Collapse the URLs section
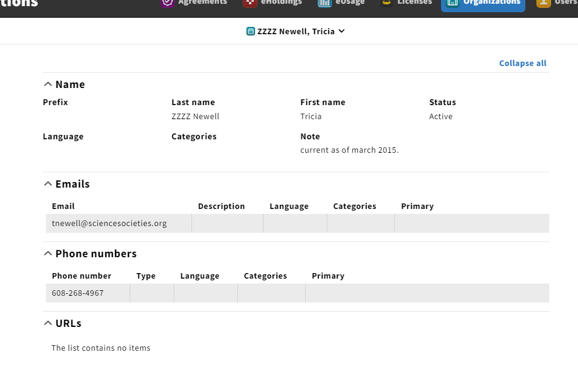Viewport: 578px width, 366px height. (48, 323)
